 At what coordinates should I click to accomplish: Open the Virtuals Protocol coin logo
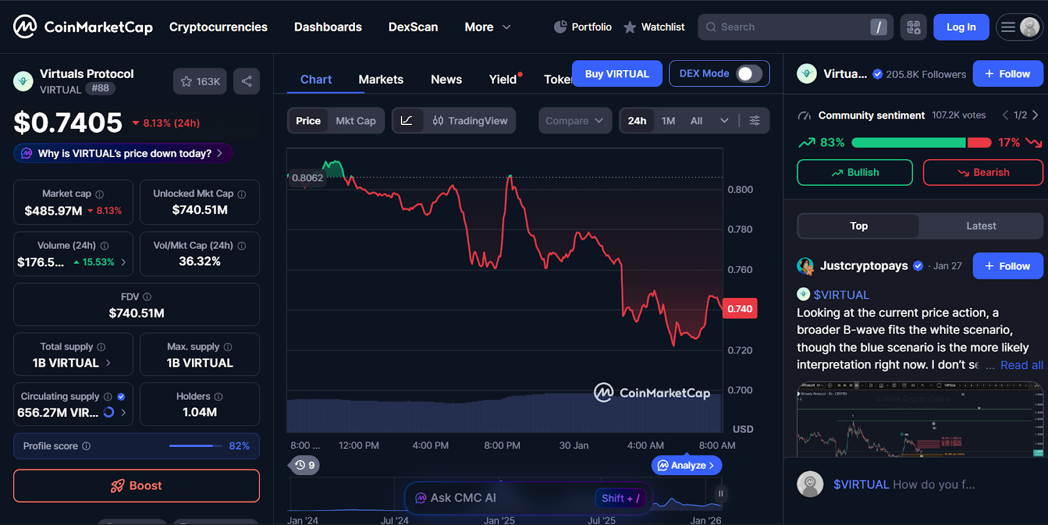pos(24,81)
